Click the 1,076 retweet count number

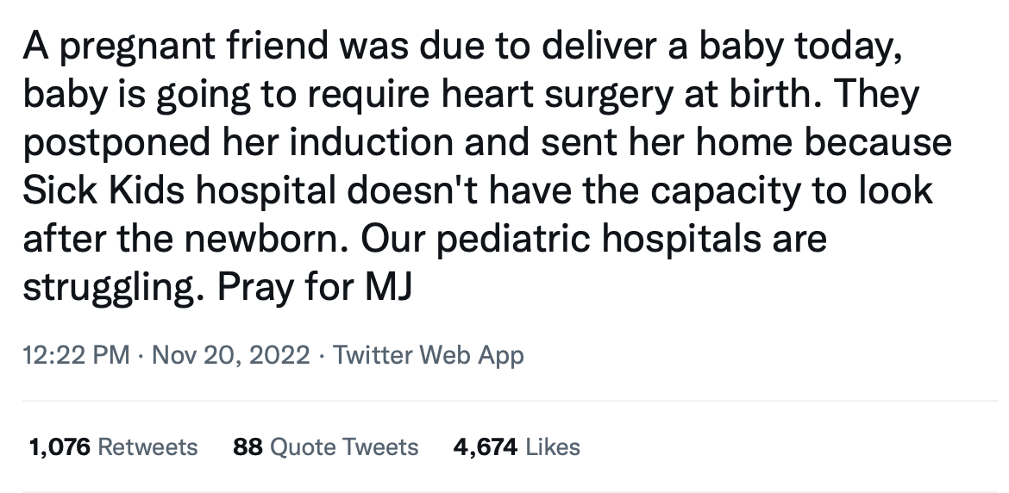point(60,447)
